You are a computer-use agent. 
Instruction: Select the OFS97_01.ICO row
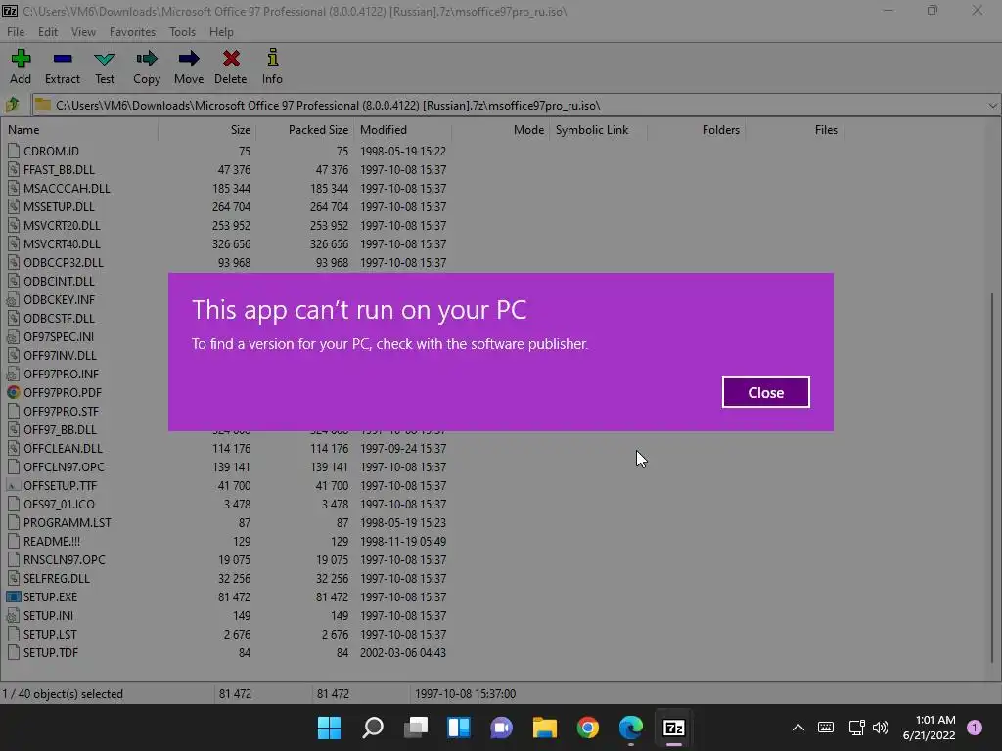click(x=227, y=504)
